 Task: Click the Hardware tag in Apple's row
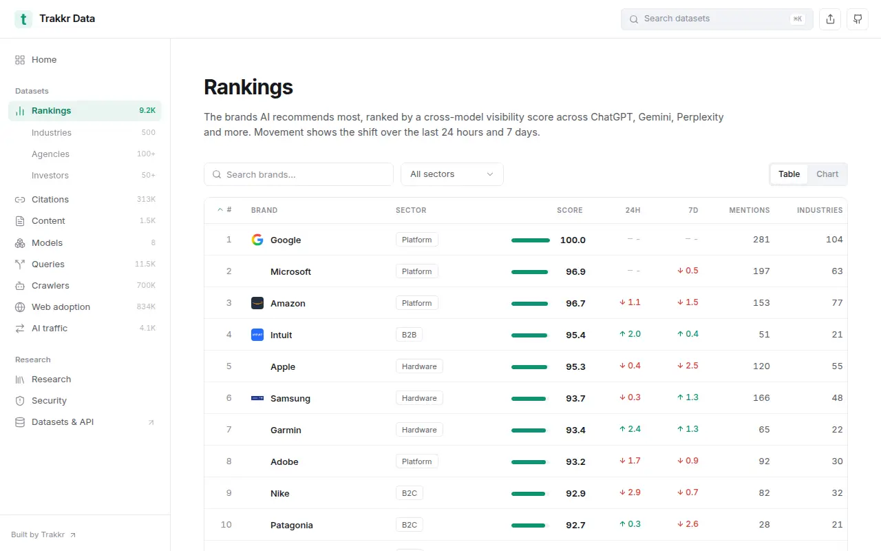click(419, 366)
